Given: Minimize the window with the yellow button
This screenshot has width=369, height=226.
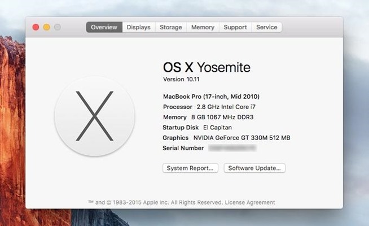Looking at the screenshot, I should coord(46,27).
